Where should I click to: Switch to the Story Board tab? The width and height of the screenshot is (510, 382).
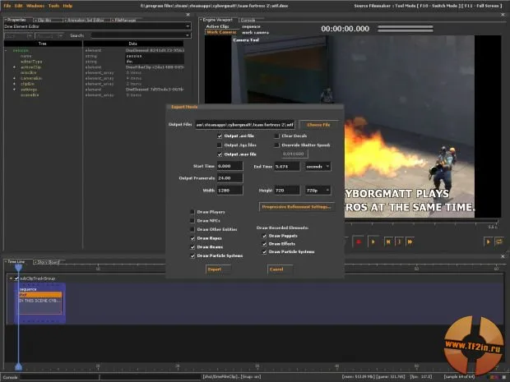pos(47,262)
